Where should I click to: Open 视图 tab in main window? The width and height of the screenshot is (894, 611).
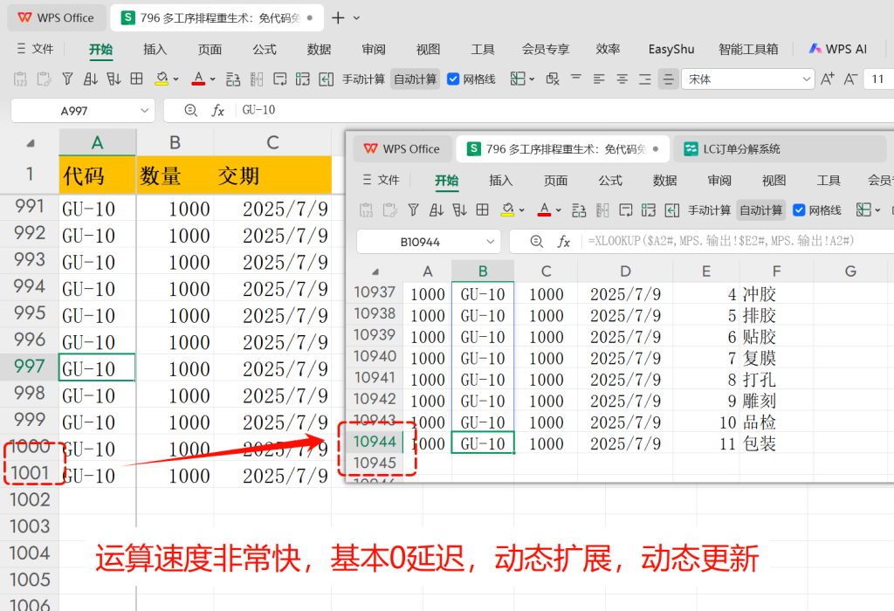point(428,50)
